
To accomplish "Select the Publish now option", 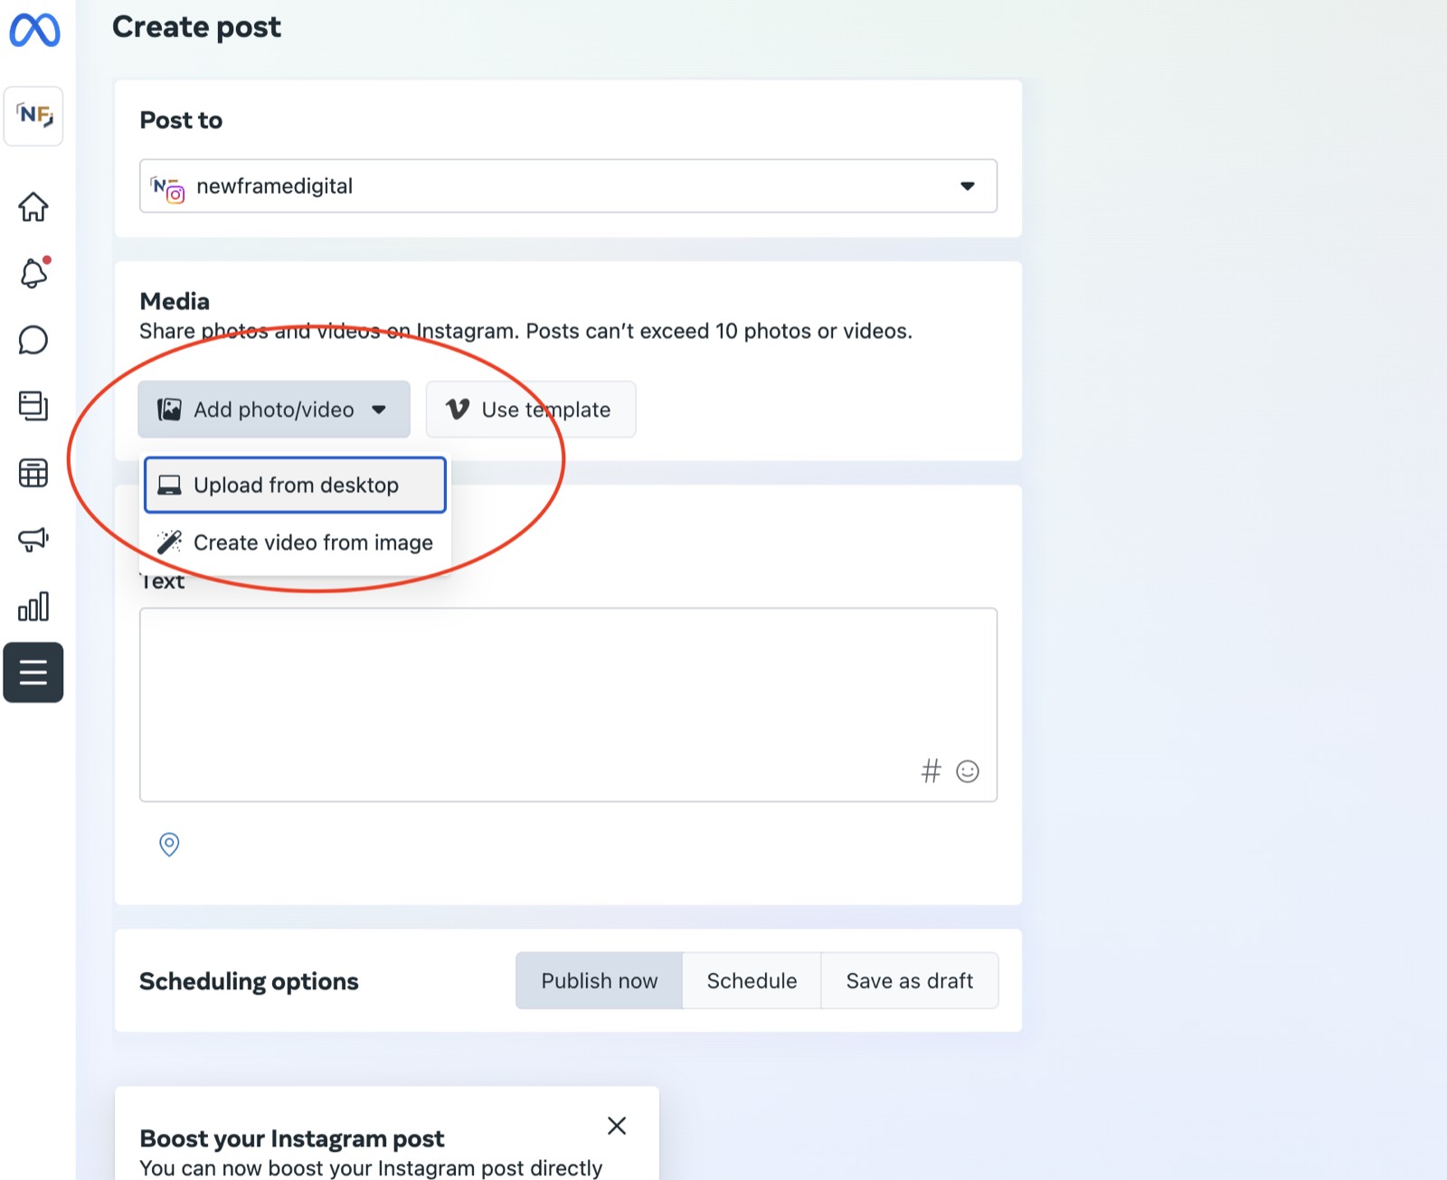I will pos(599,981).
